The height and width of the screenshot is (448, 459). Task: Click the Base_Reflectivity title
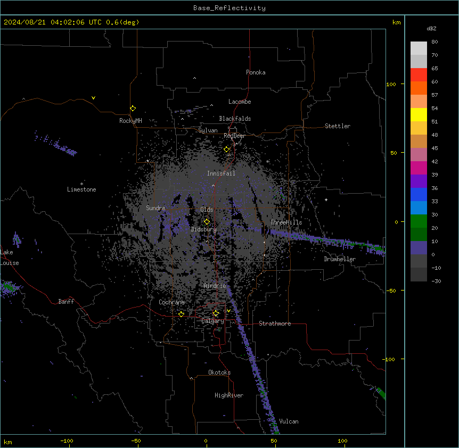pos(229,8)
